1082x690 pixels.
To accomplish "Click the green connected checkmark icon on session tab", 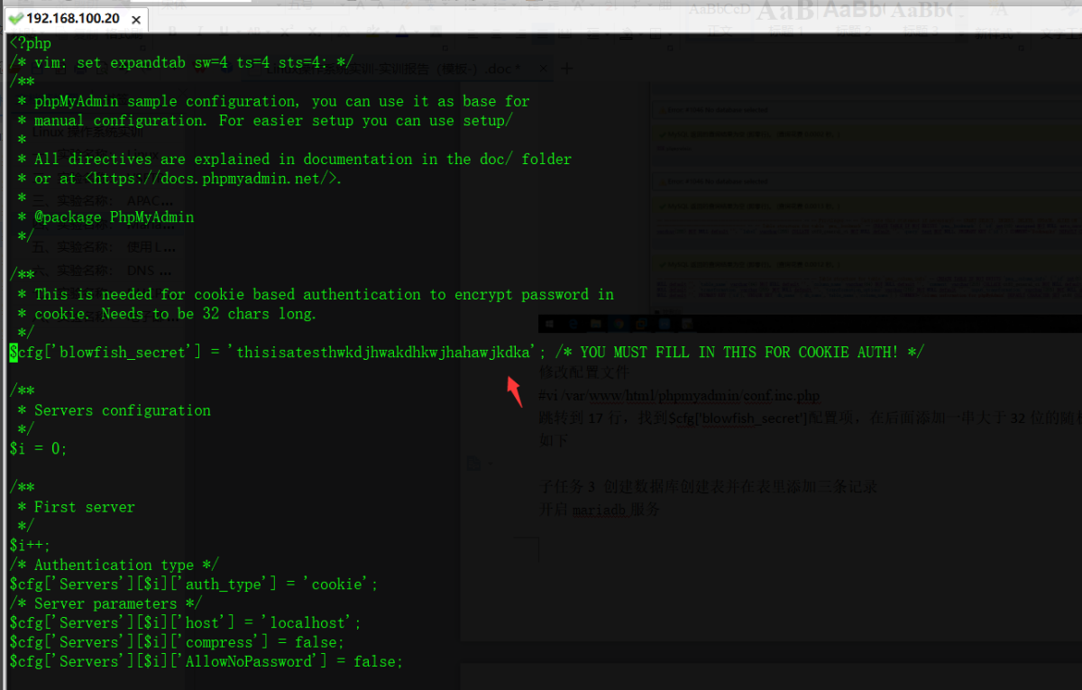I will click(x=15, y=19).
